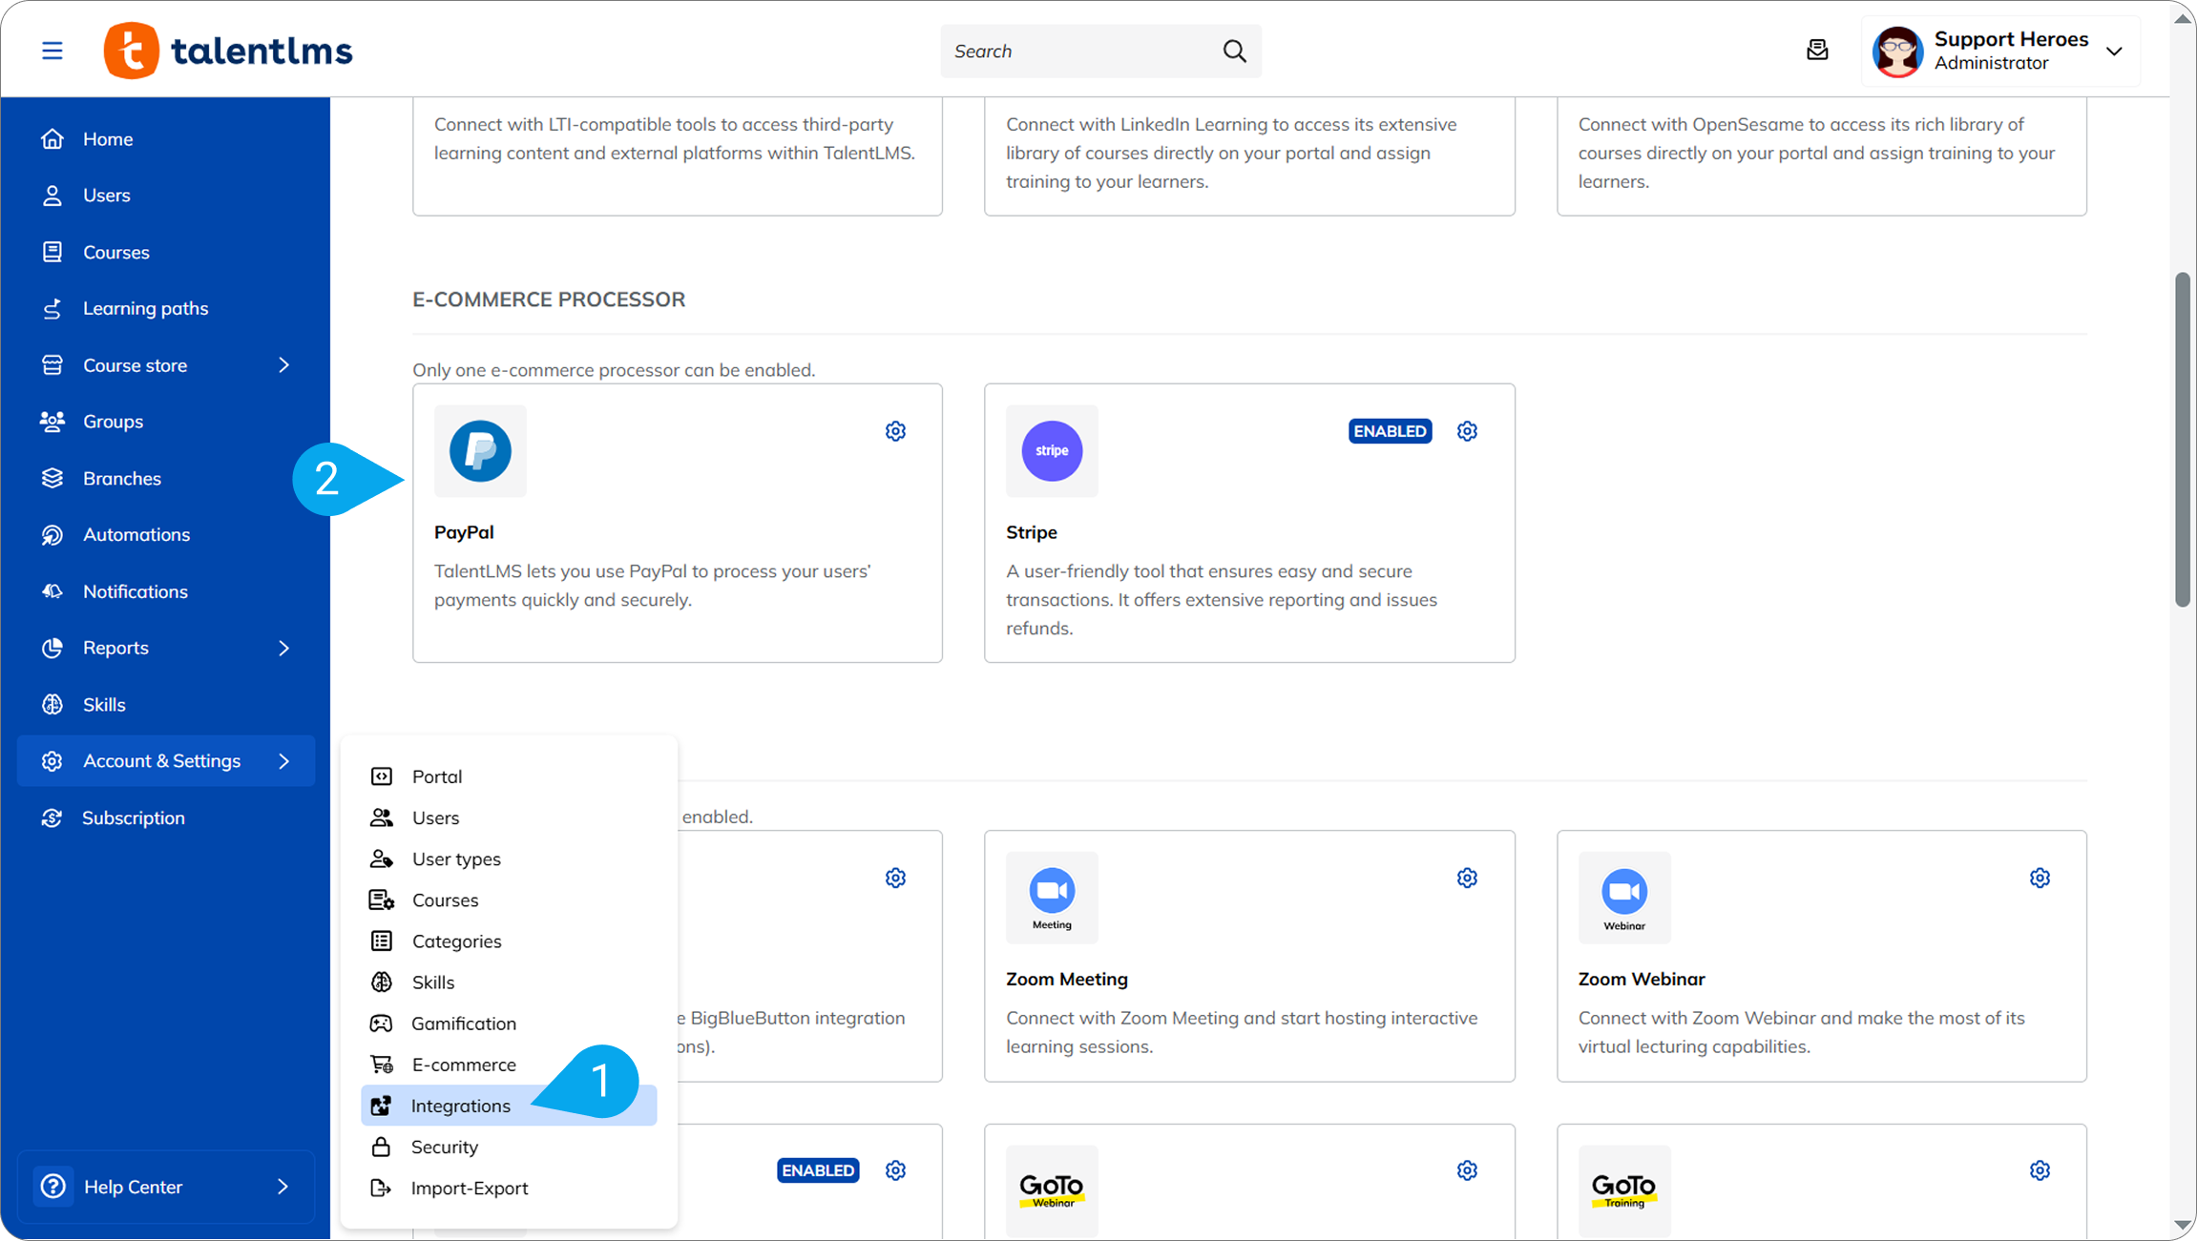This screenshot has height=1241, width=2197.
Task: Expand the Reports submenu arrow
Action: click(283, 648)
